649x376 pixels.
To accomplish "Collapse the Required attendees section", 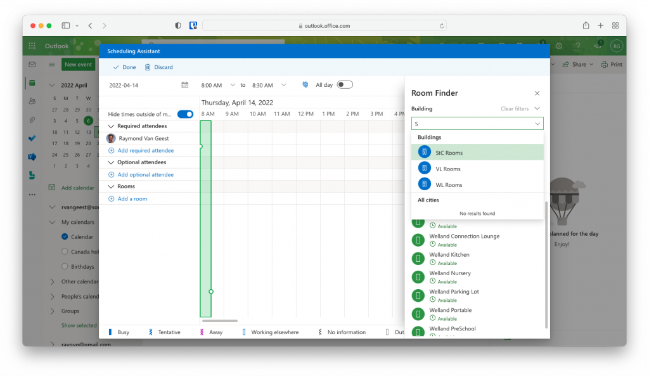I will [x=112, y=126].
